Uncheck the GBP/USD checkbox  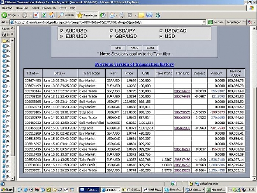coord(111,36)
